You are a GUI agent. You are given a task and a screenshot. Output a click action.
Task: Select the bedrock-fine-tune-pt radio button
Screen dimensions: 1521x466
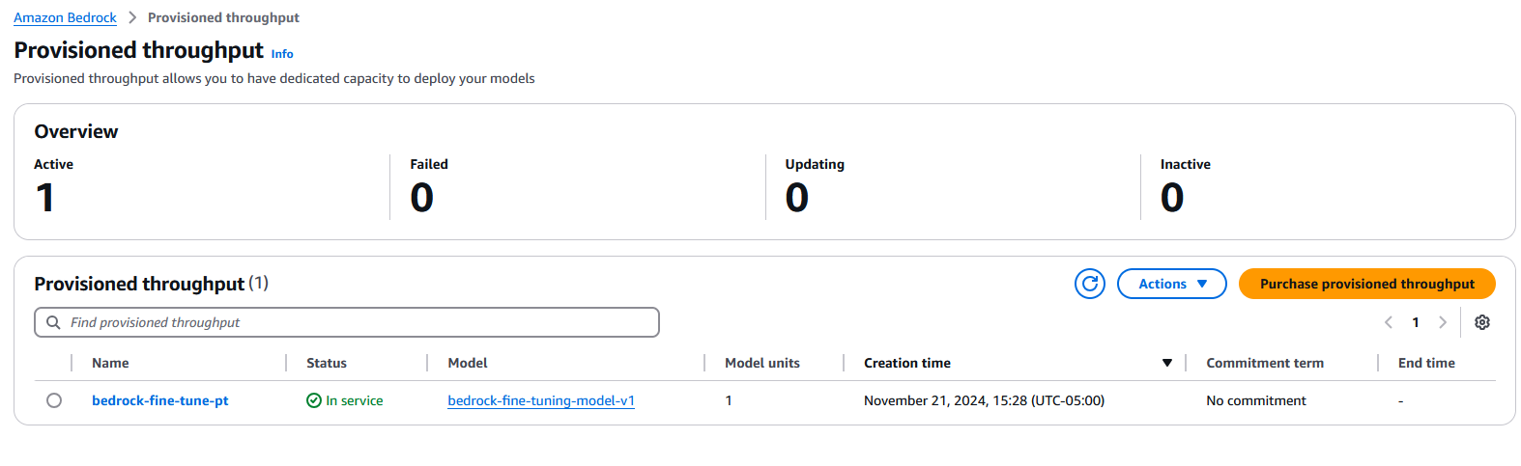[54, 400]
